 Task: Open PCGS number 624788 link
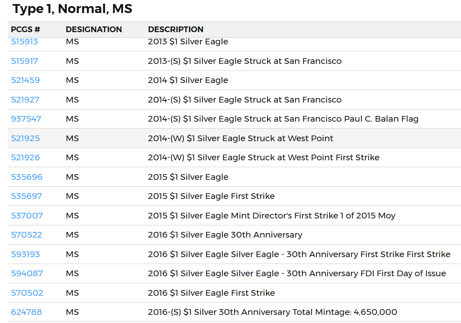tap(26, 312)
